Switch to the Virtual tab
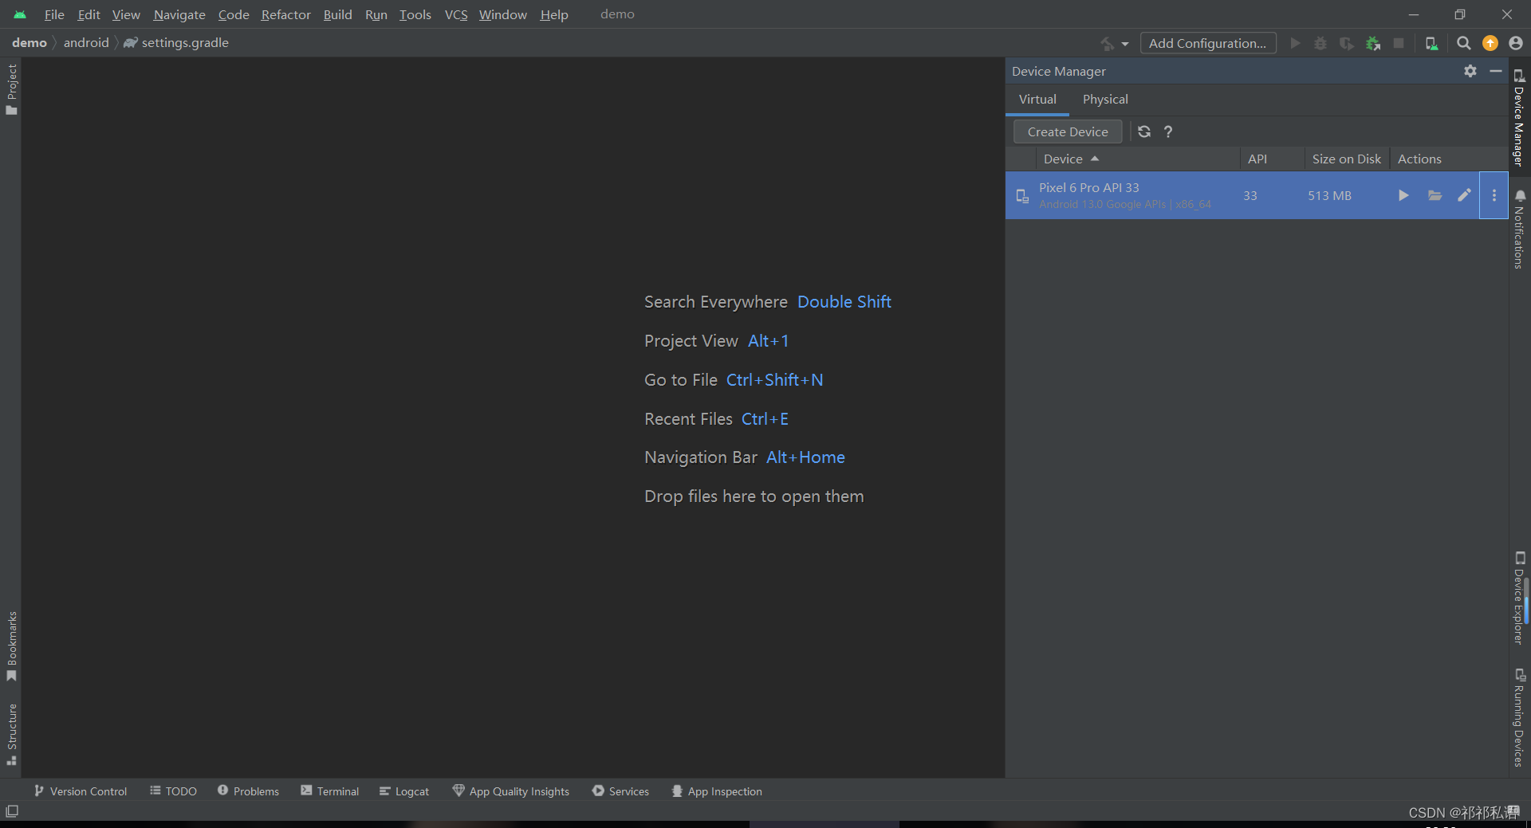This screenshot has height=828, width=1531. pyautogui.click(x=1037, y=100)
